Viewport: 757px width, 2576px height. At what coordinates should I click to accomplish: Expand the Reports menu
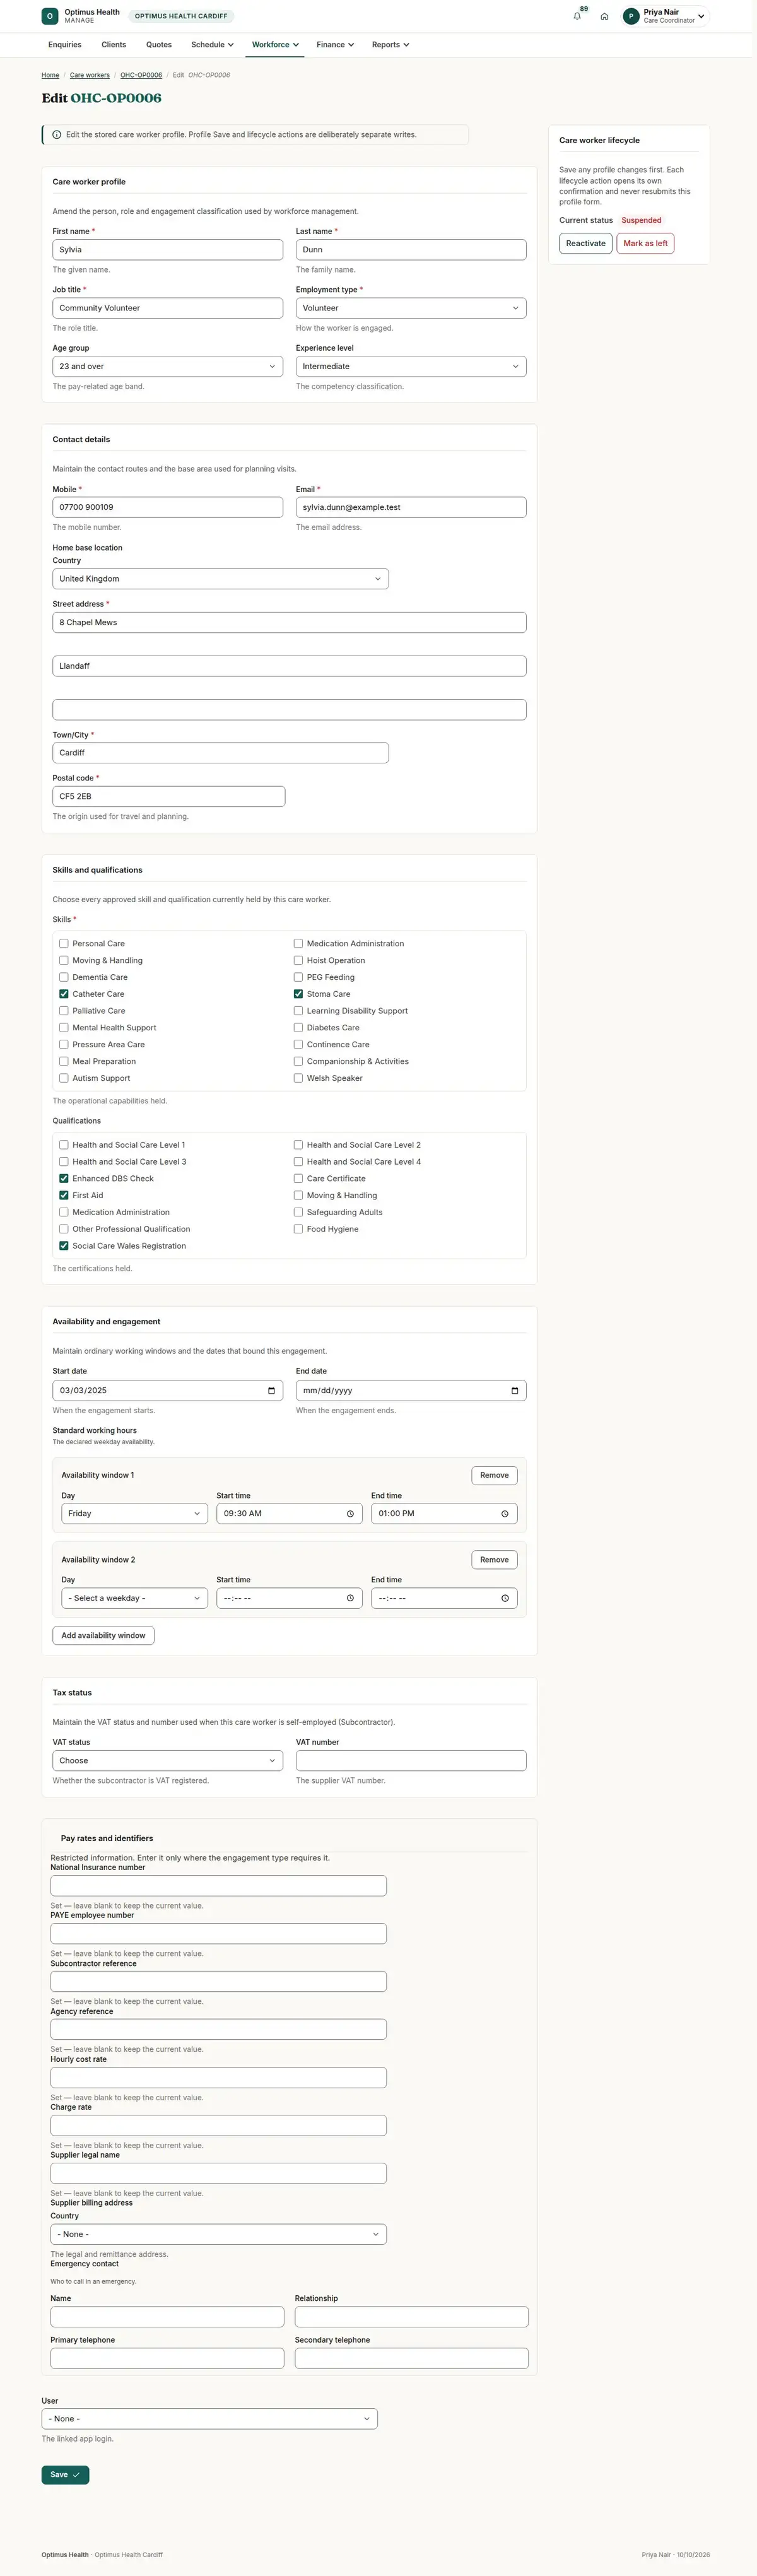(x=390, y=45)
